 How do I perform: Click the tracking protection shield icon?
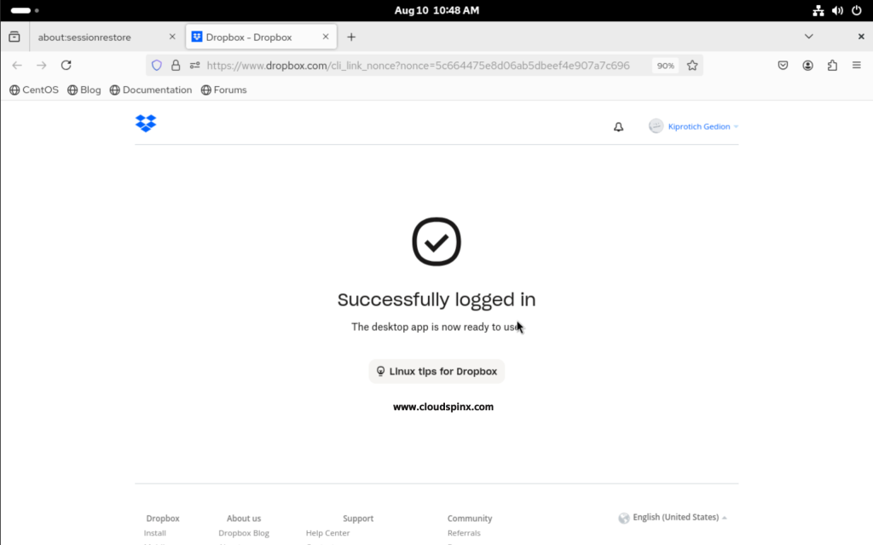(157, 65)
